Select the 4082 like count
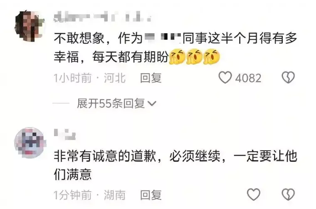The height and width of the screenshot is (209, 316). click(248, 78)
